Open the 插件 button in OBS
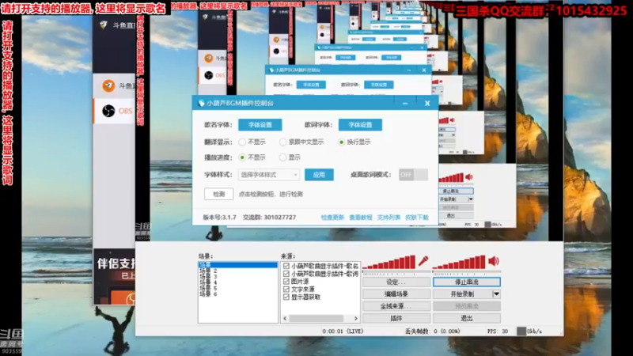The height and width of the screenshot is (356, 633). (x=396, y=318)
